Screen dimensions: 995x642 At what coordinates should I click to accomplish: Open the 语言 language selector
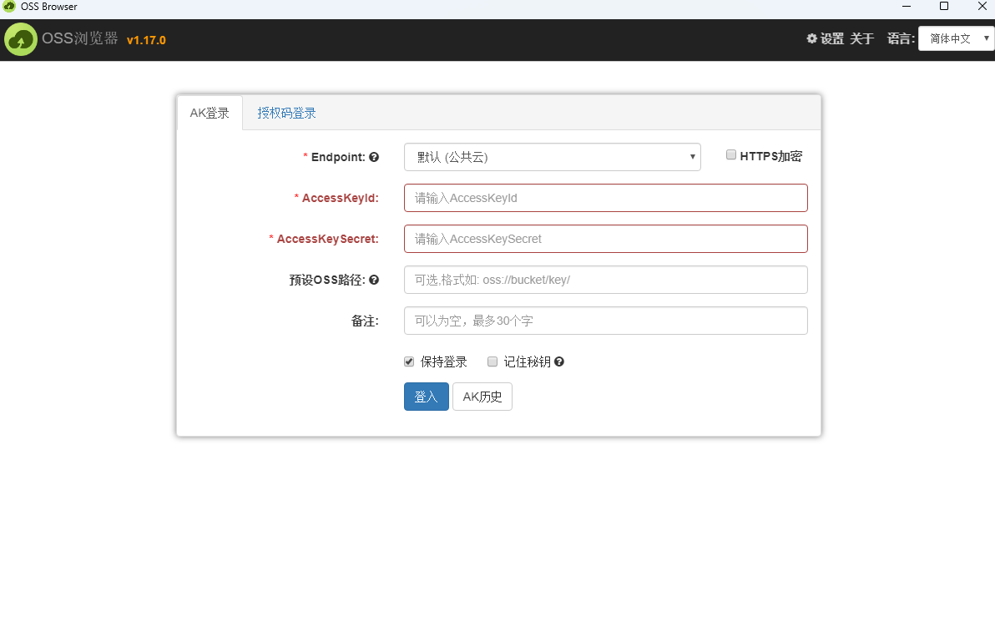(955, 38)
